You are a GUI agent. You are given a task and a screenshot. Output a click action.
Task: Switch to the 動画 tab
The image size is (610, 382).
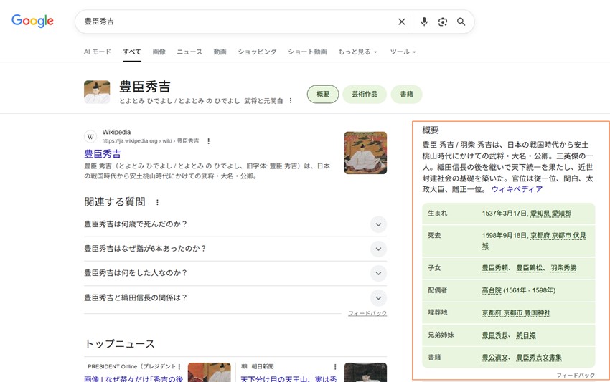tap(220, 52)
